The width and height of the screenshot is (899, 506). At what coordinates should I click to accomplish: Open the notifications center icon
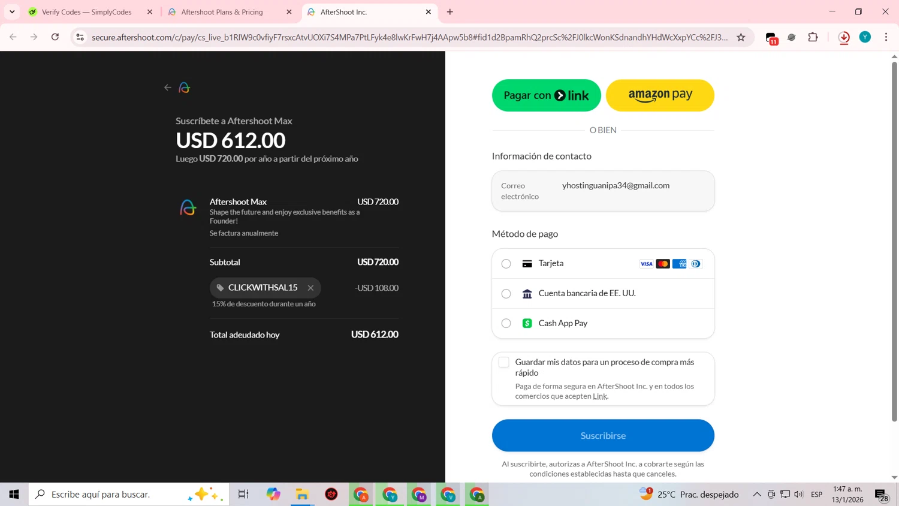click(x=882, y=495)
